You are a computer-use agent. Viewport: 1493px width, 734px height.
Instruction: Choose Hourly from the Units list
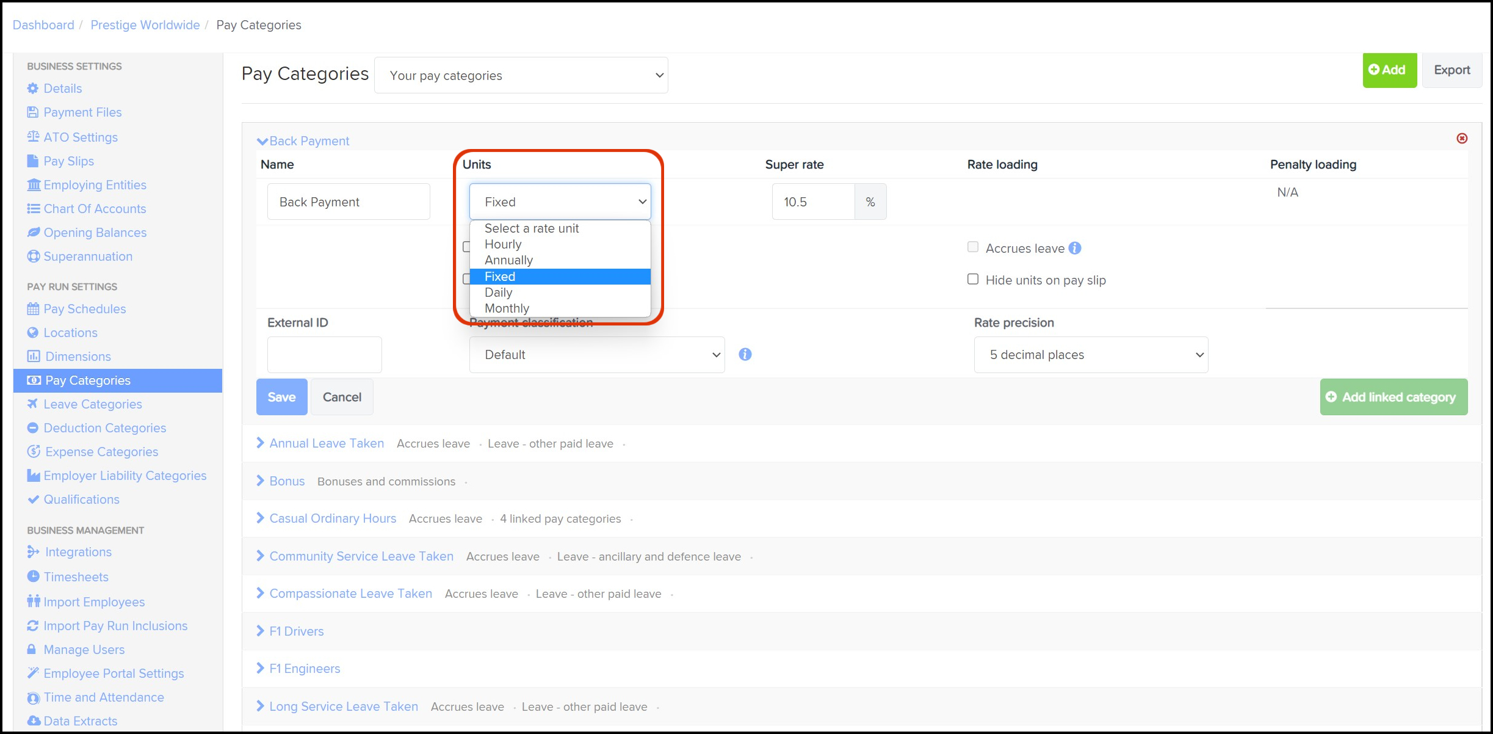(x=503, y=244)
